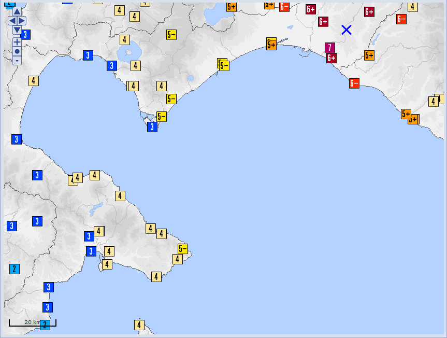
Task: Click the 20 km scale bar
Action: 32,323
